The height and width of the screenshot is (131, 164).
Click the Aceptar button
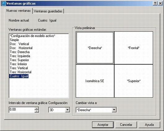[103, 125]
